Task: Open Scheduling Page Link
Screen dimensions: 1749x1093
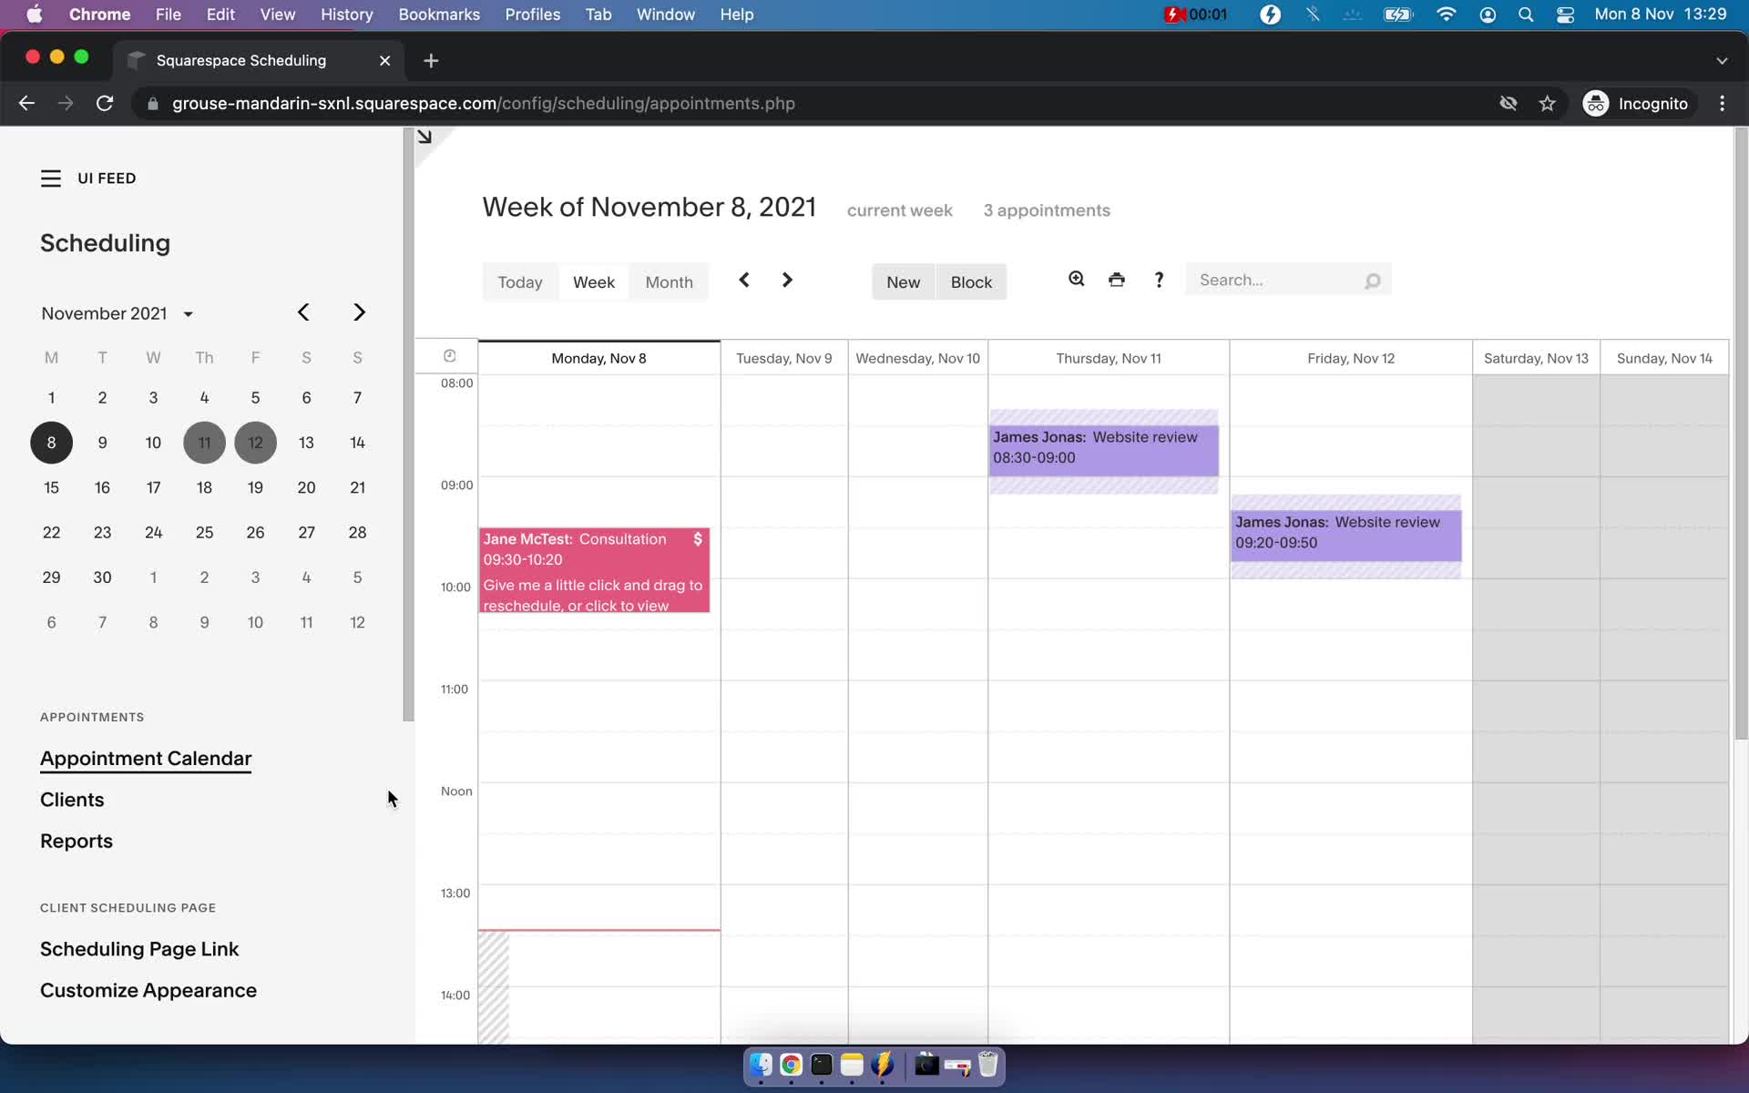Action: tap(139, 949)
